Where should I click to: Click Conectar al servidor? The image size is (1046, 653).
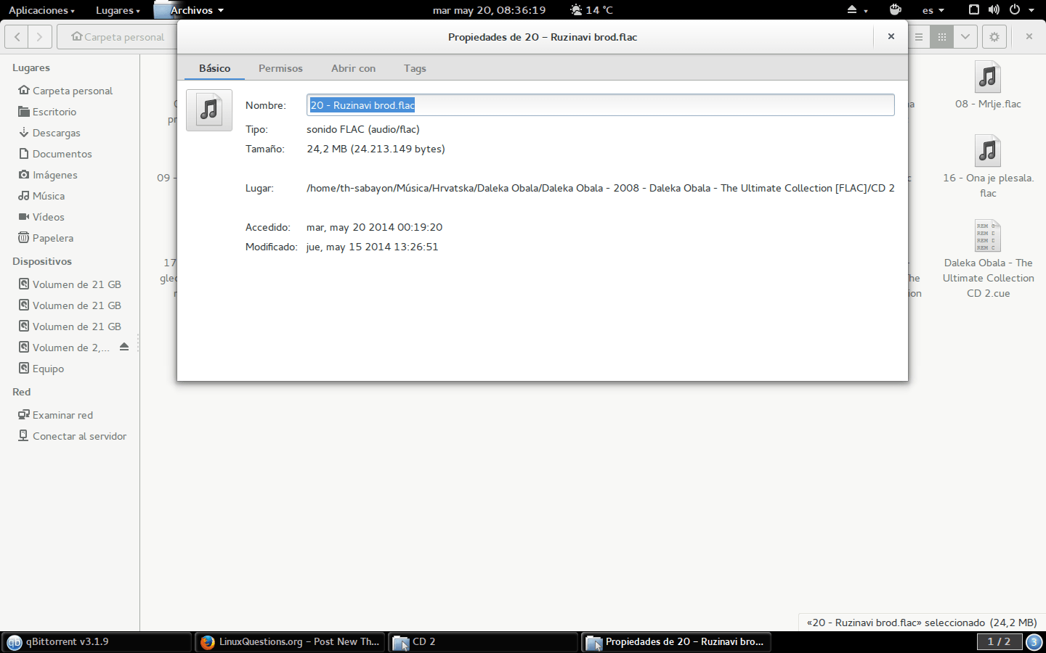pos(79,436)
